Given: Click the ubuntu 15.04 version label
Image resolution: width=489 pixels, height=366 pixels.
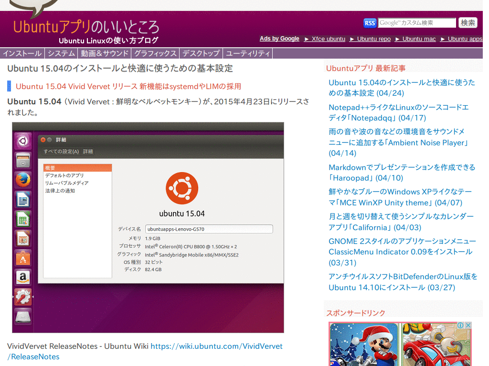Looking at the screenshot, I should tap(182, 214).
